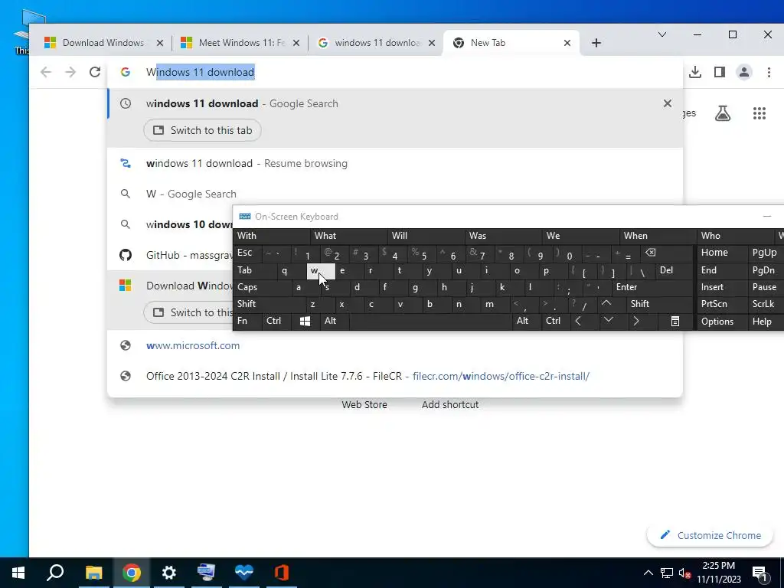Switch to windows 11 download Google tab
Image resolution: width=784 pixels, height=588 pixels.
tap(376, 43)
